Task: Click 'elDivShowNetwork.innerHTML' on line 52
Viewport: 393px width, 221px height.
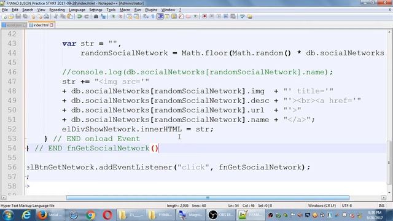Action: click(x=122, y=130)
